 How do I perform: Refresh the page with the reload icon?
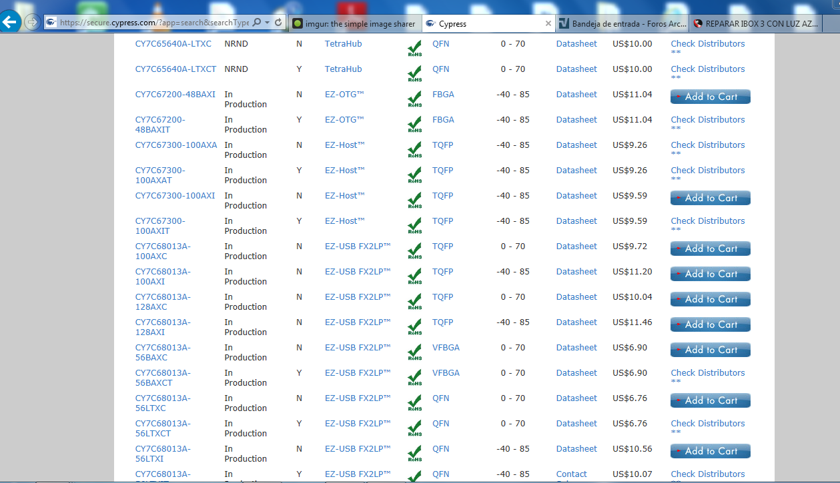[x=278, y=23]
